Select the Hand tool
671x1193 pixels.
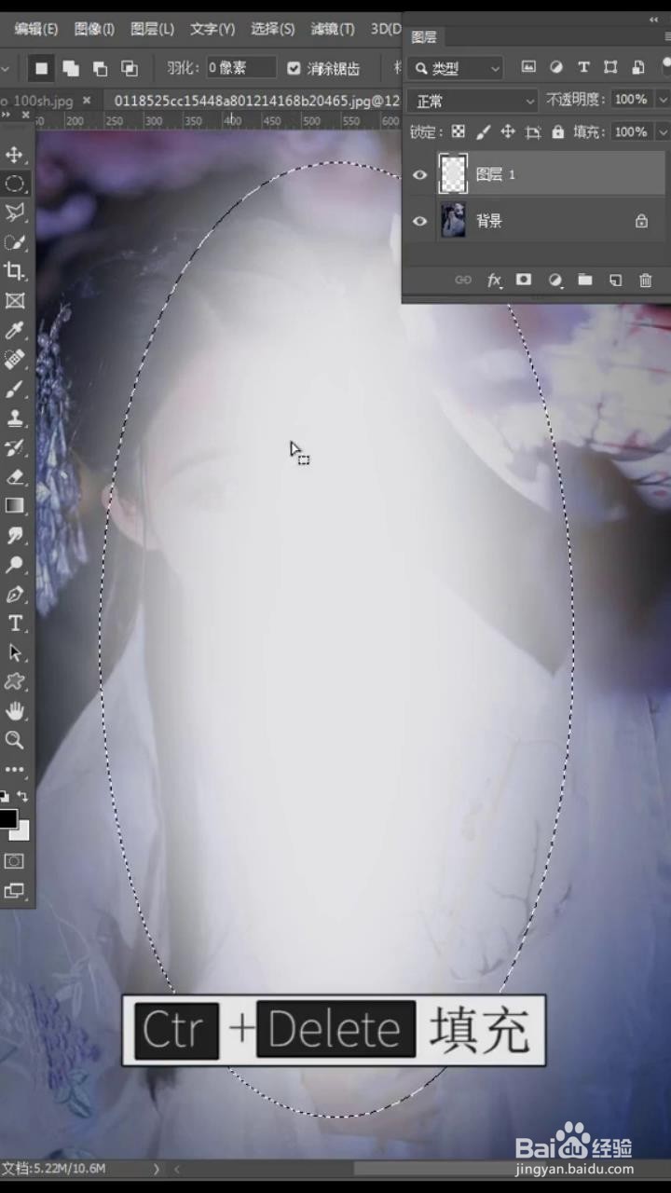coord(15,711)
